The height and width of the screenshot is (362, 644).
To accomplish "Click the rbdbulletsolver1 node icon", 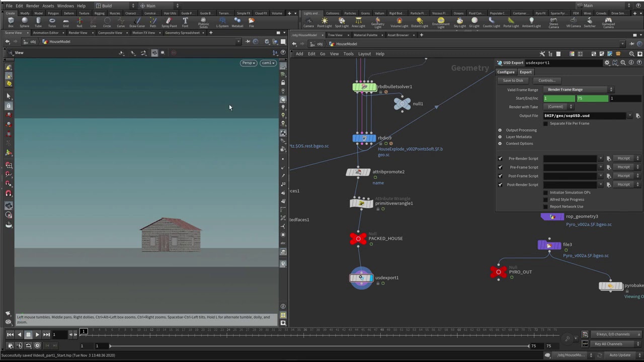I will (x=365, y=87).
